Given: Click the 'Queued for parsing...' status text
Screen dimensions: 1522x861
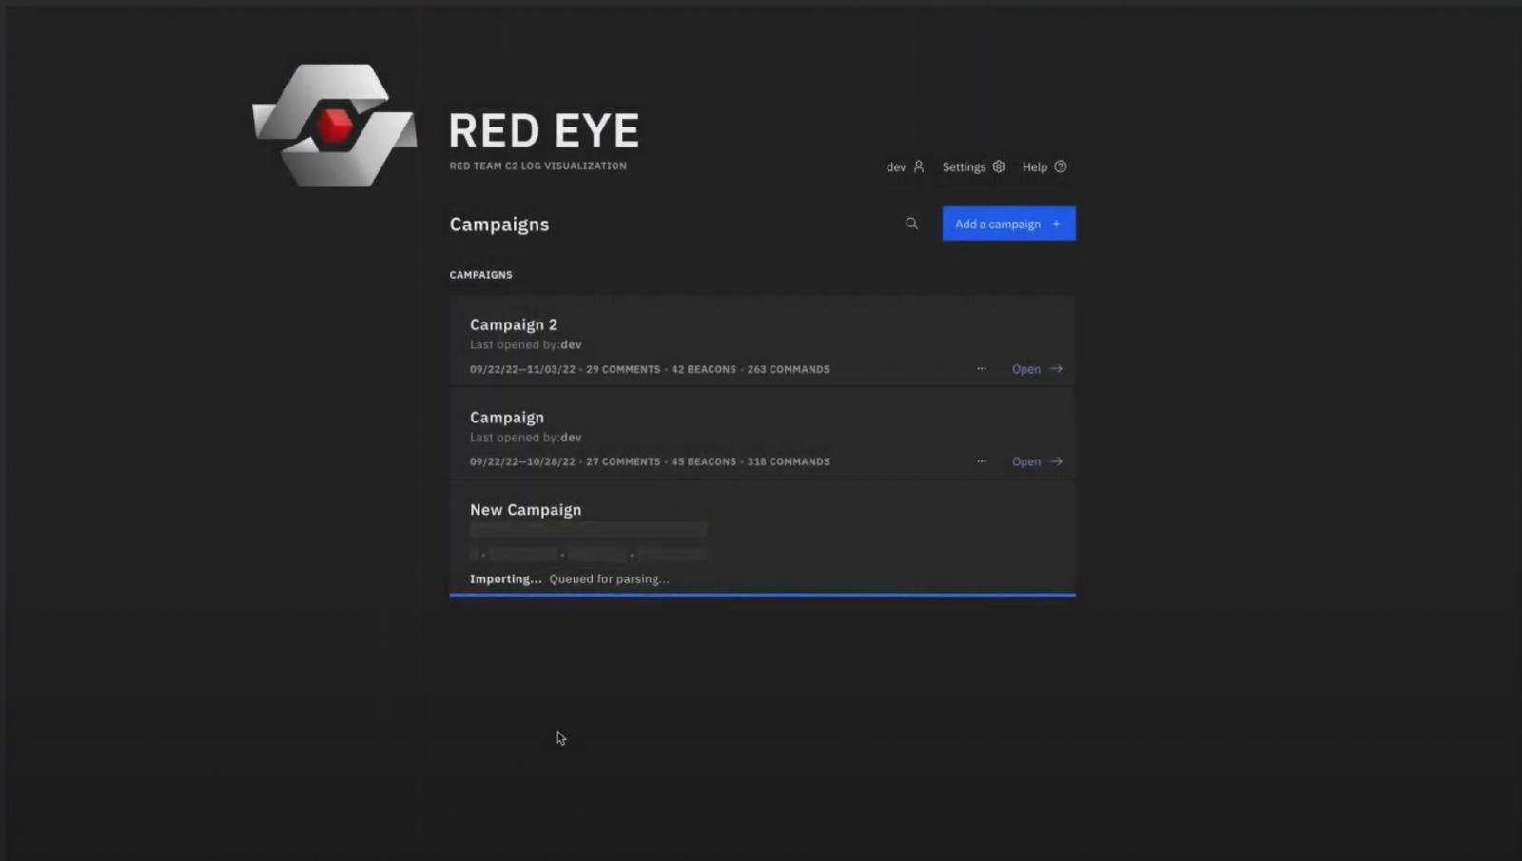Looking at the screenshot, I should (609, 578).
